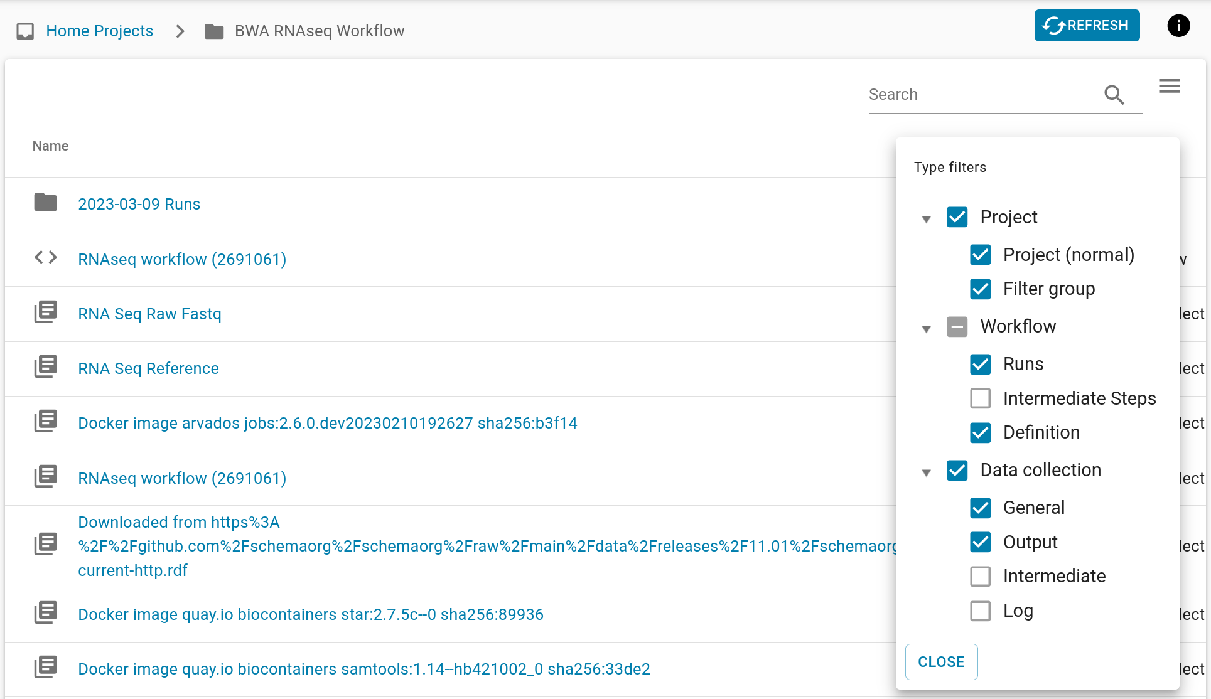Click RNA Seq Raw Fastq collection icon
Screen dimensions: 1211x699
tap(45, 312)
